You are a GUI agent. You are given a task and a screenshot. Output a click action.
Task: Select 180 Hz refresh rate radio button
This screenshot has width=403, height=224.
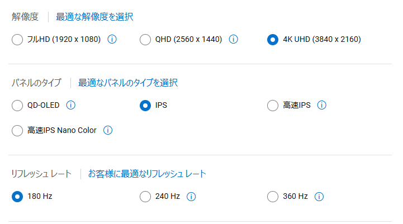coord(17,197)
